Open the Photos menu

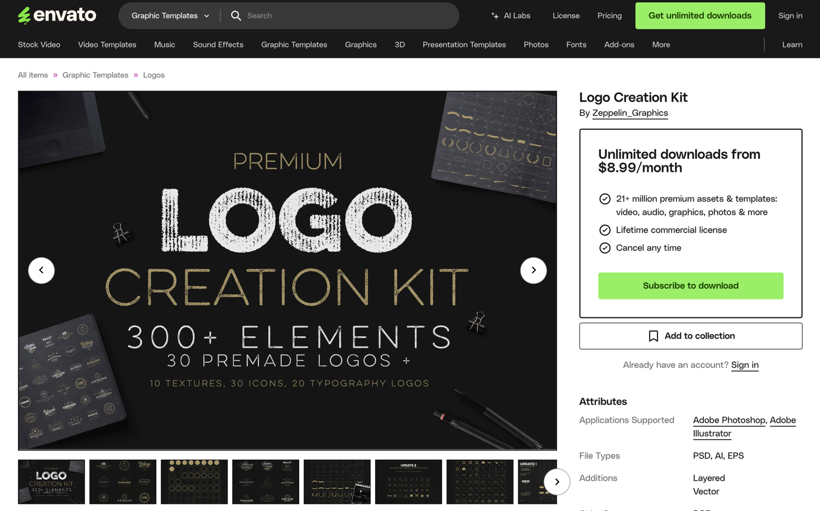coord(536,45)
